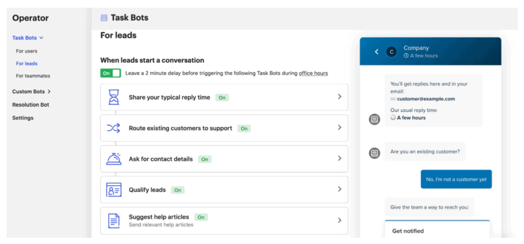Click the Get notified card in chat preview
The image size is (524, 244).
click(x=437, y=229)
